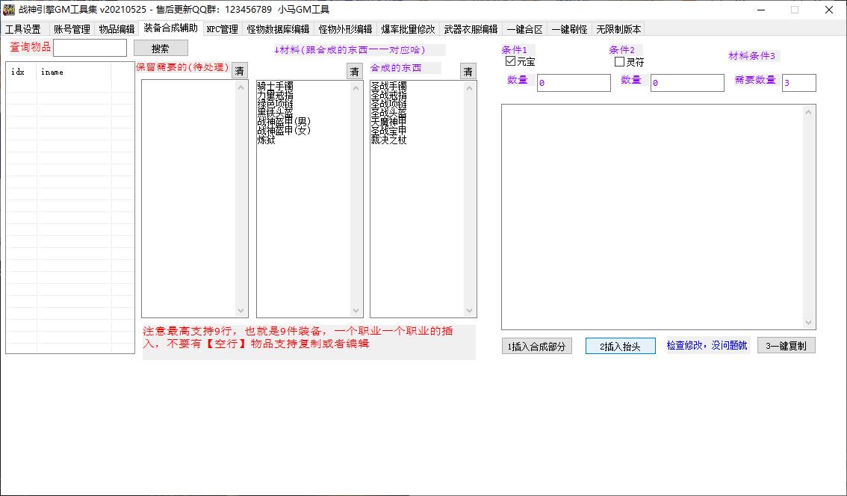Click the 清 button above the 材料 list
Viewport: 847px width, 496px height.
pos(354,72)
